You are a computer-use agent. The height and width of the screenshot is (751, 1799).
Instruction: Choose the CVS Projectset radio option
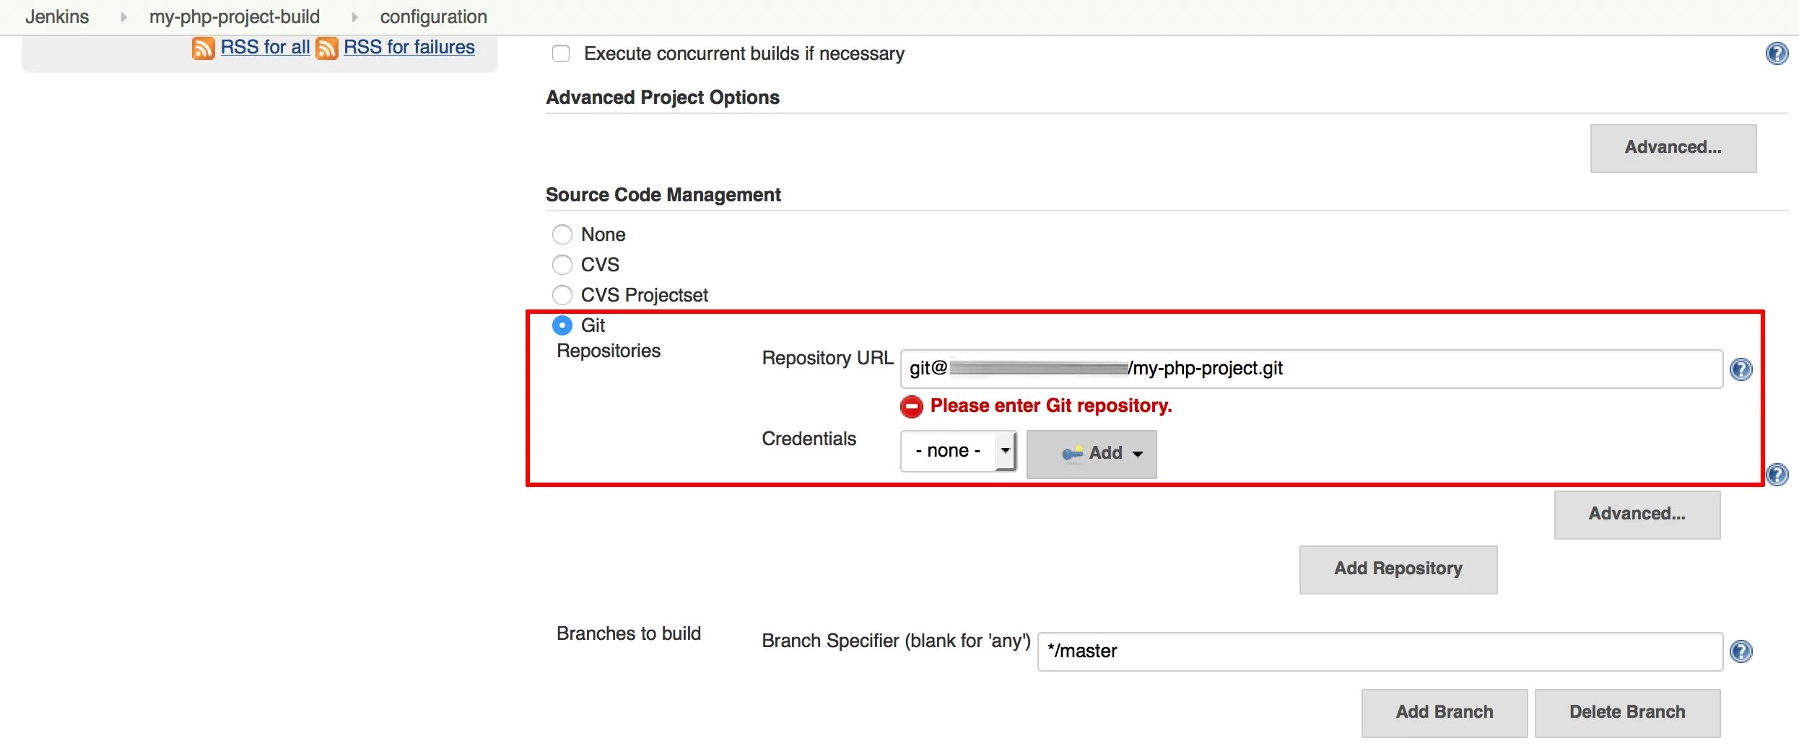(562, 295)
